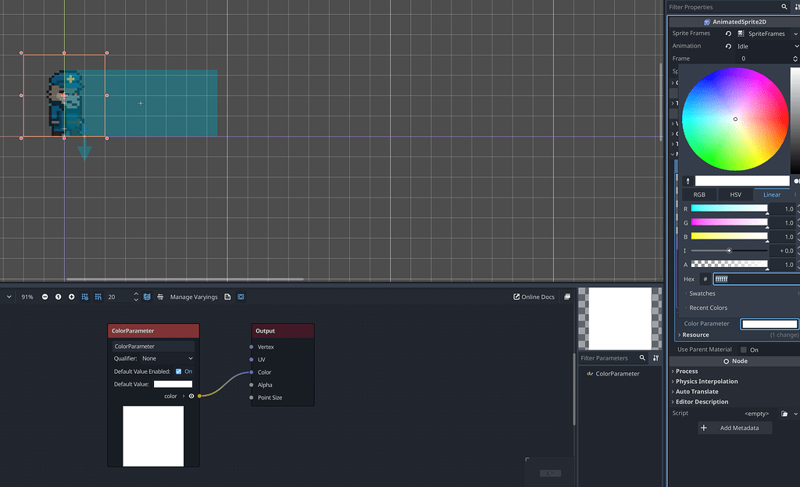This screenshot has width=800, height=487.
Task: Click the Manage Varyings button
Action: [194, 297]
